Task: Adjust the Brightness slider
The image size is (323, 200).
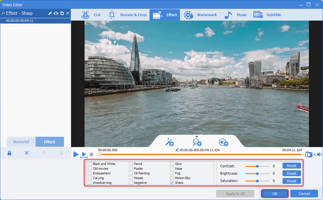Action: coord(257,174)
